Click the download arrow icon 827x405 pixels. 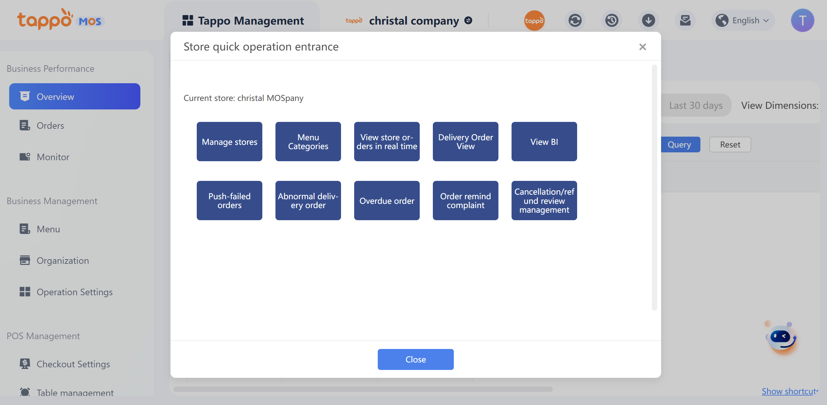tap(648, 20)
